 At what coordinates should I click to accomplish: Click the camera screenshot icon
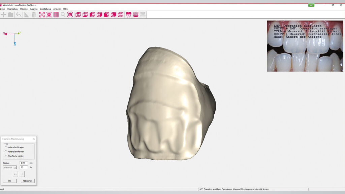(70, 14)
